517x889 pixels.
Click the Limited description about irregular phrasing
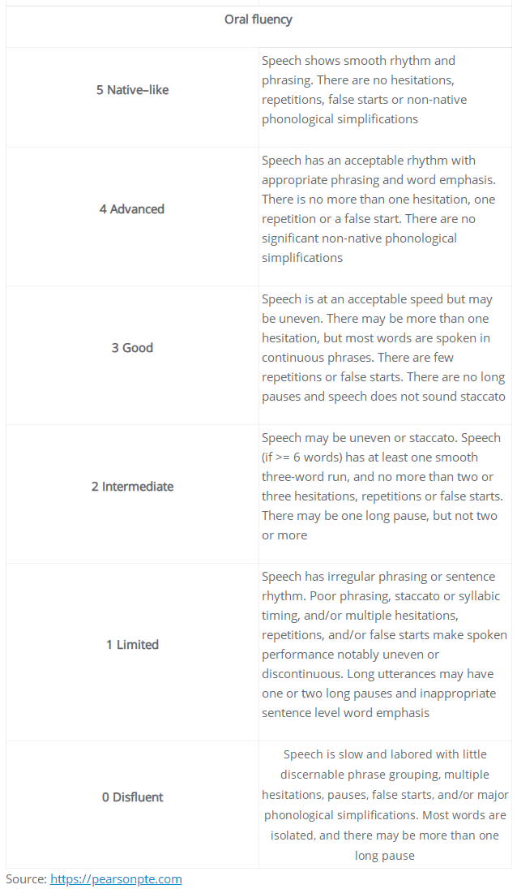click(384, 645)
